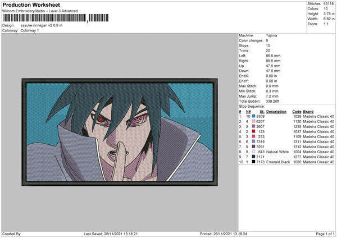The image size is (337, 238).
Task: Click the Natural White swatch for thread 643
Action: tap(253, 152)
